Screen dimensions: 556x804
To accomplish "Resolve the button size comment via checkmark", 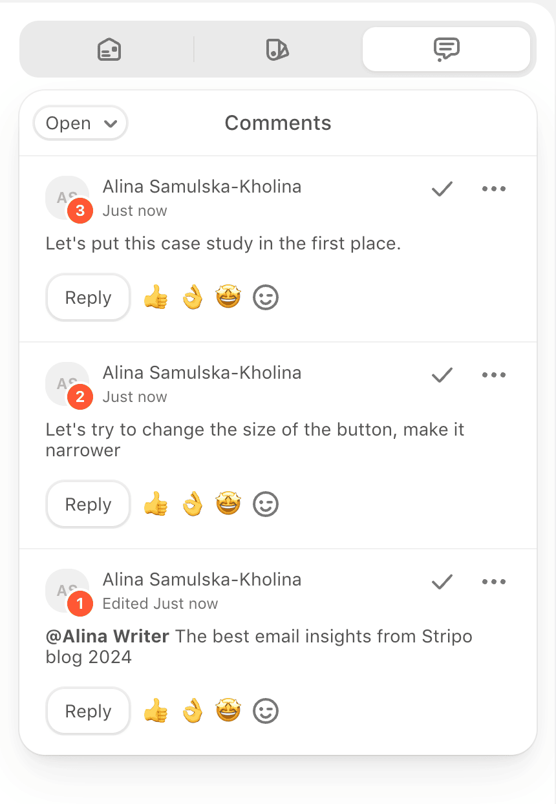I will point(442,375).
